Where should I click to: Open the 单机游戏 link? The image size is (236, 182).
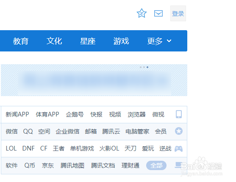coord(82,148)
